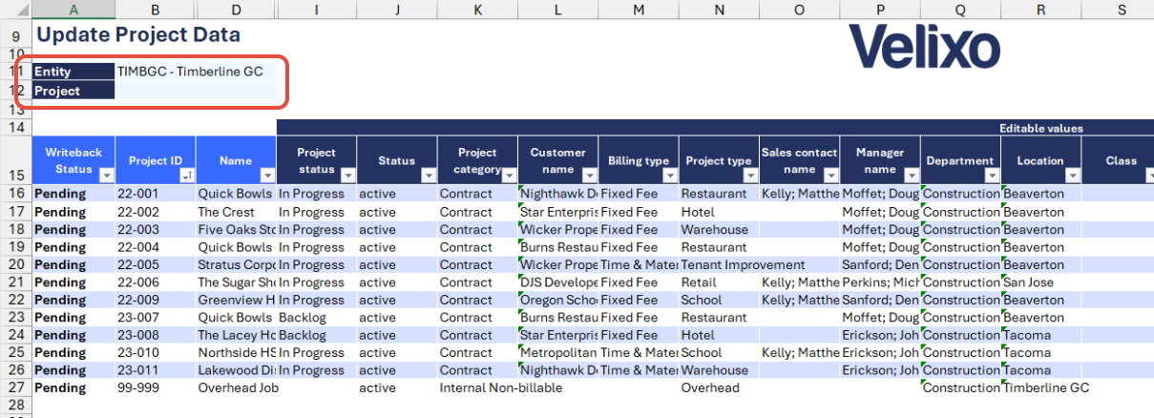
Task: Click Sanford manager cell for 22-009
Action: click(880, 300)
